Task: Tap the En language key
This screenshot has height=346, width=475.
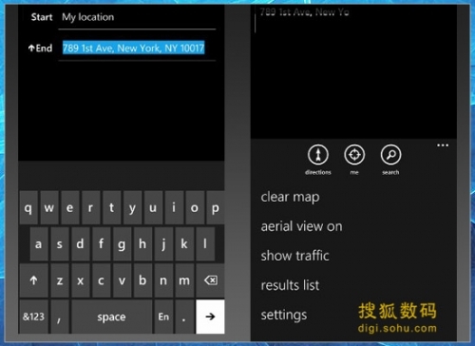Action: point(163,317)
